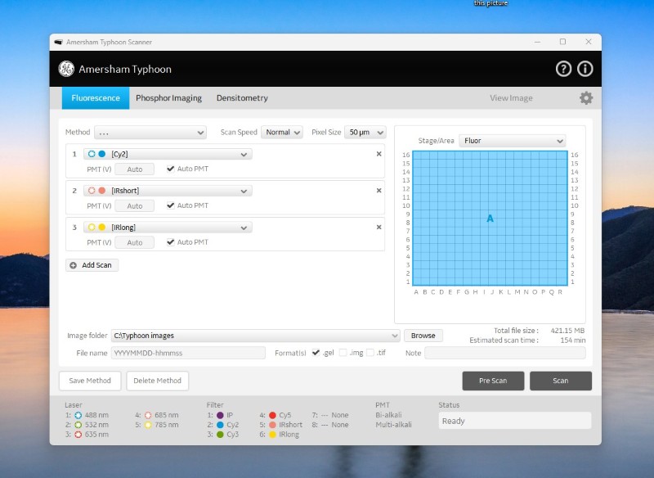
Task: Enable the .tif format checkbox
Action: 370,353
